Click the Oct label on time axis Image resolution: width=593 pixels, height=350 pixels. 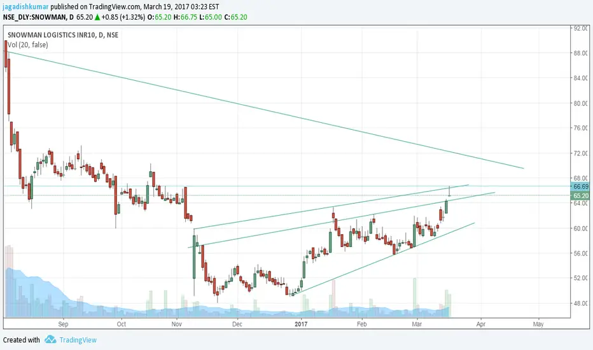coord(122,324)
